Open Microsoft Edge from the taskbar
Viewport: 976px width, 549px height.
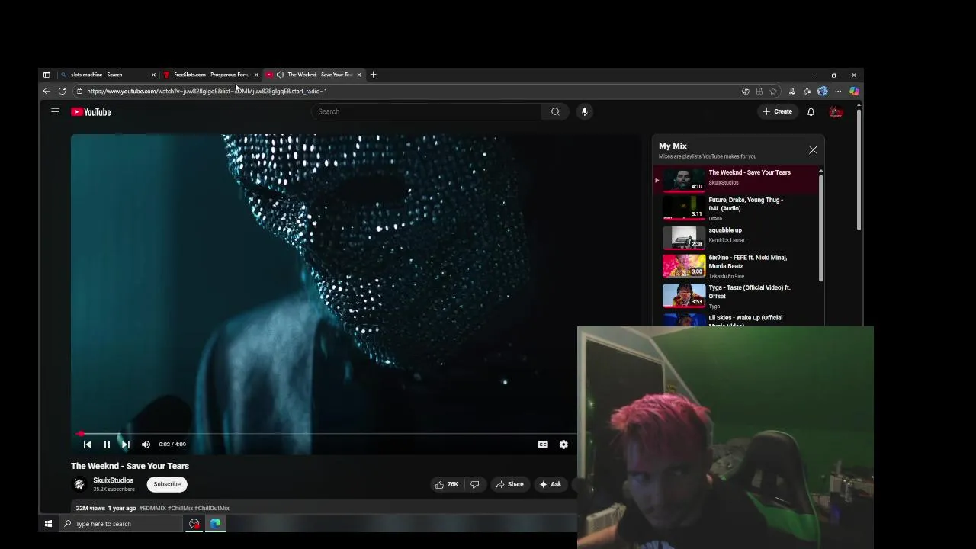point(215,524)
